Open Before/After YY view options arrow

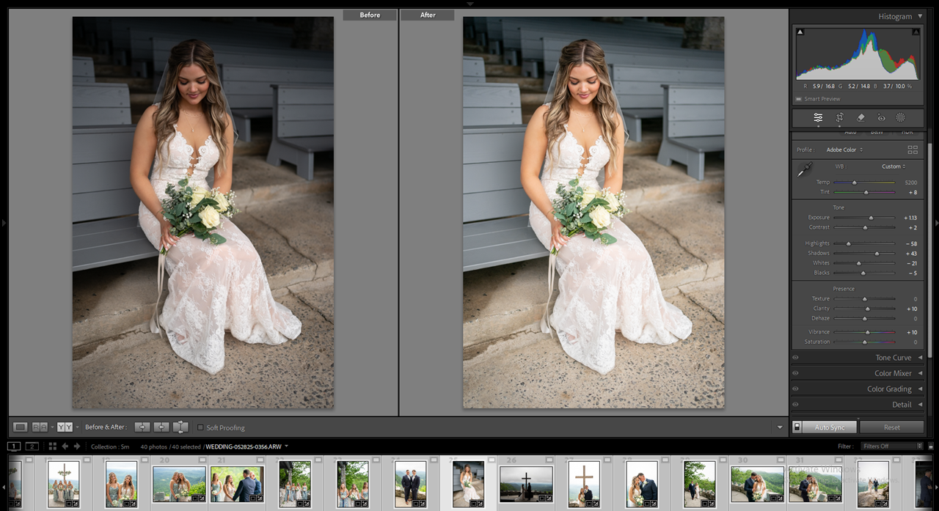[77, 427]
